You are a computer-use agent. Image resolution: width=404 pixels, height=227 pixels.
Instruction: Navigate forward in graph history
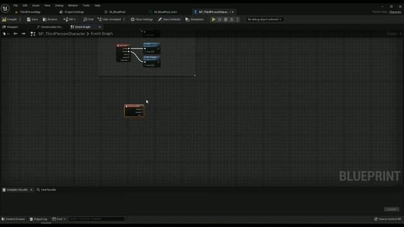tap(23, 33)
